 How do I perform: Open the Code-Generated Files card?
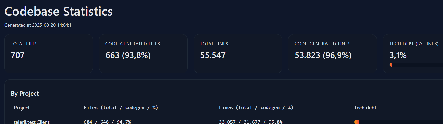pos(143,54)
